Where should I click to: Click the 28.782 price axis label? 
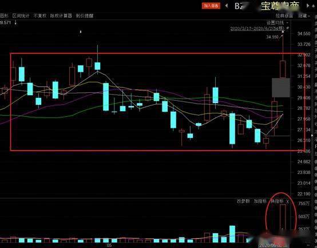304,108
